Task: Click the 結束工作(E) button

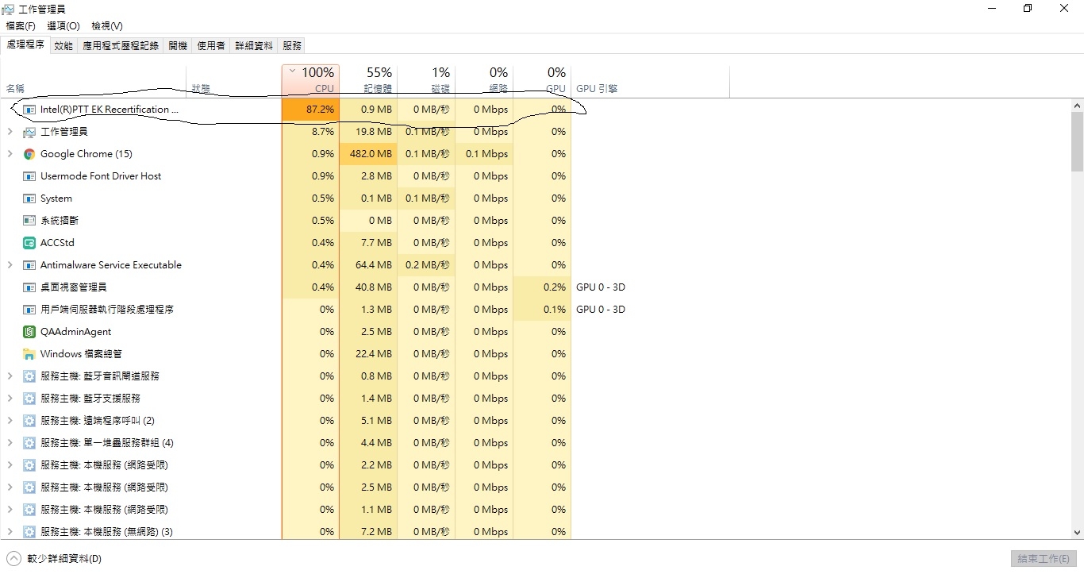Action: pyautogui.click(x=1044, y=559)
